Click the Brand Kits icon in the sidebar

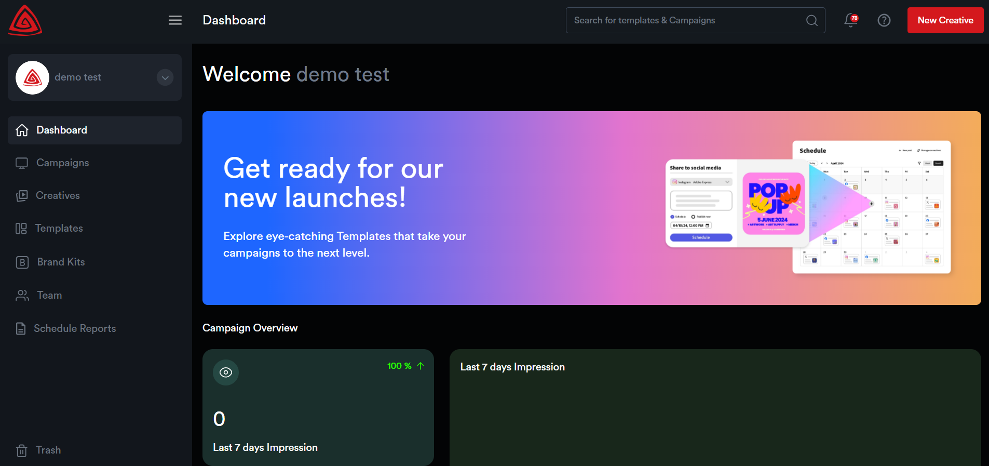pos(22,262)
